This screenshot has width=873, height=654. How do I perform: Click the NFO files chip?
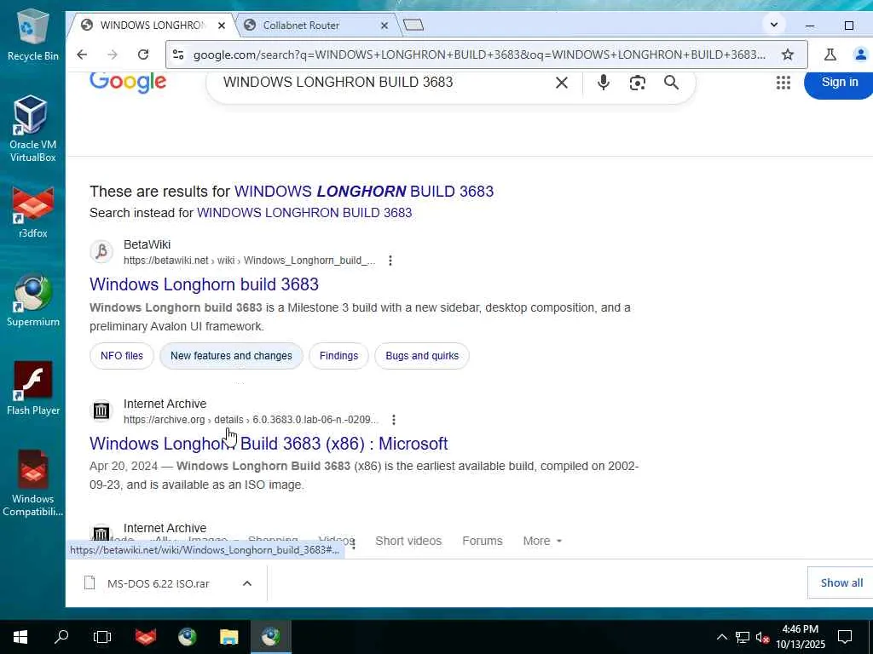(121, 356)
